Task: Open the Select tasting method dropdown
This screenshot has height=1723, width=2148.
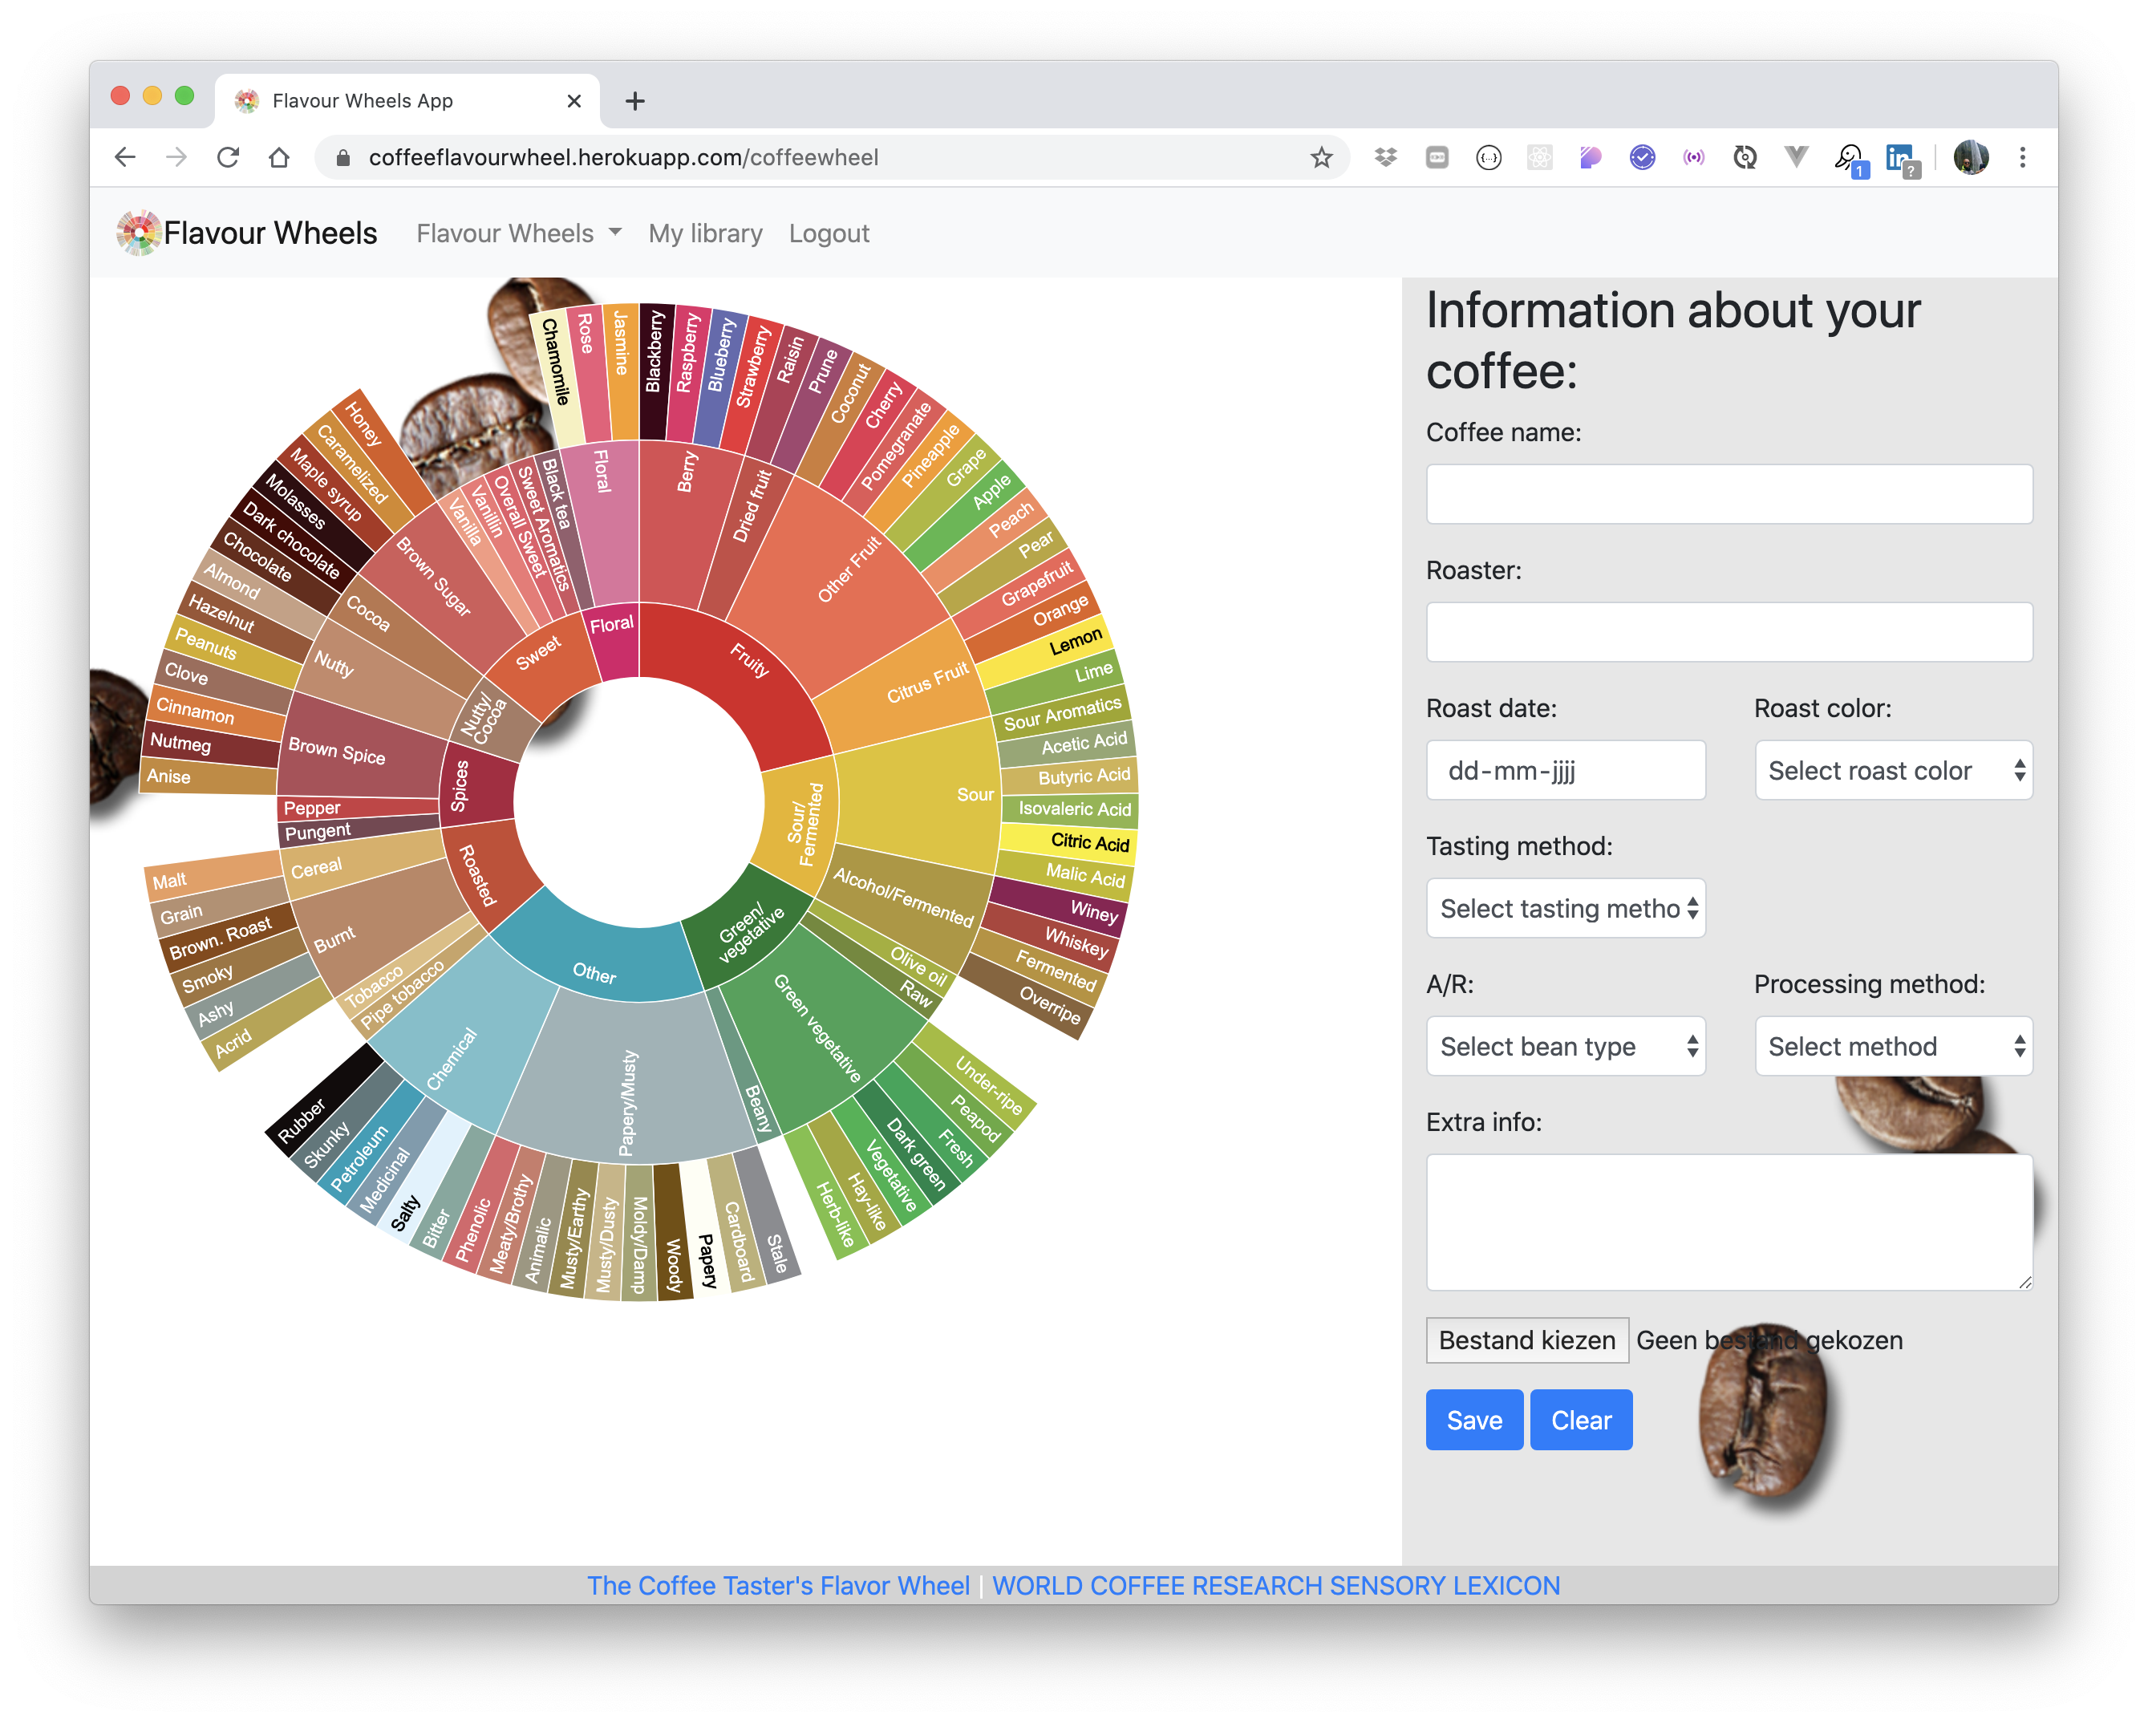Action: tap(1565, 908)
